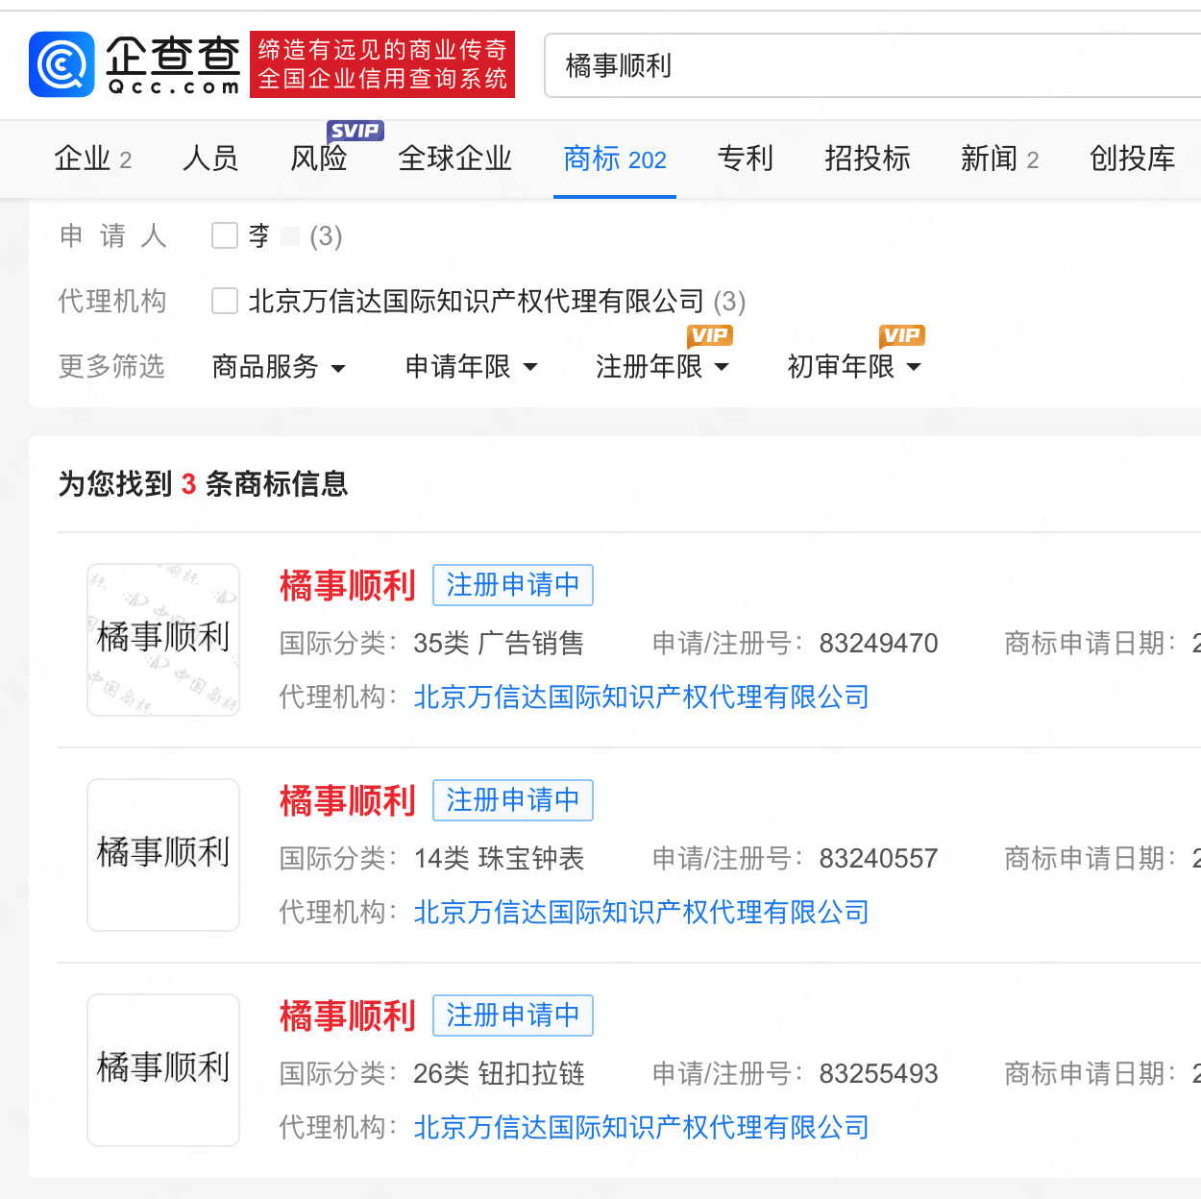Image resolution: width=1201 pixels, height=1199 pixels.
Task: Switch to the 新闻 tab
Action: tap(999, 159)
